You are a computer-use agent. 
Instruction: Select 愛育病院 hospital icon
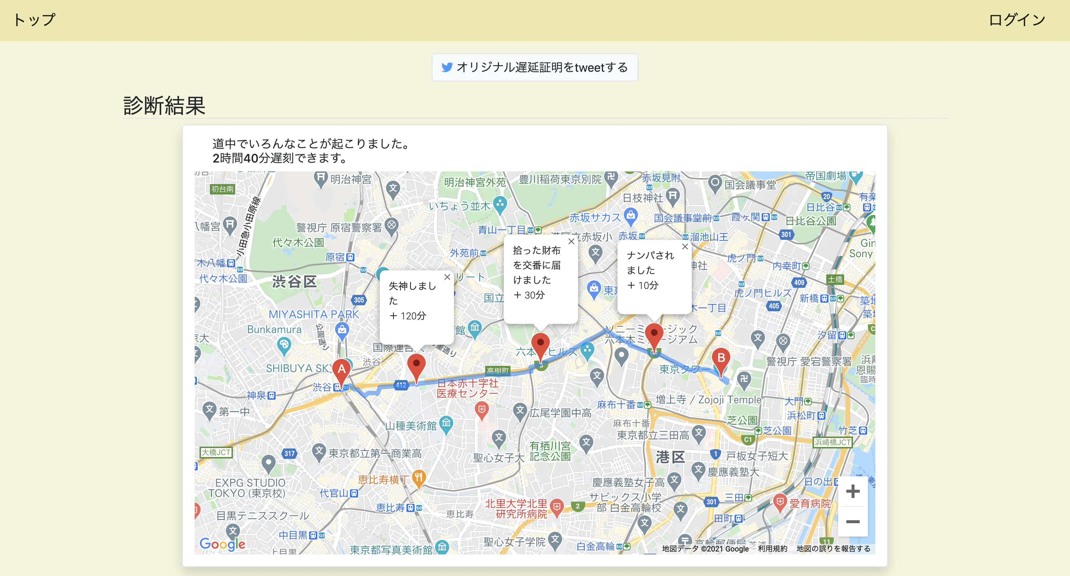click(780, 503)
